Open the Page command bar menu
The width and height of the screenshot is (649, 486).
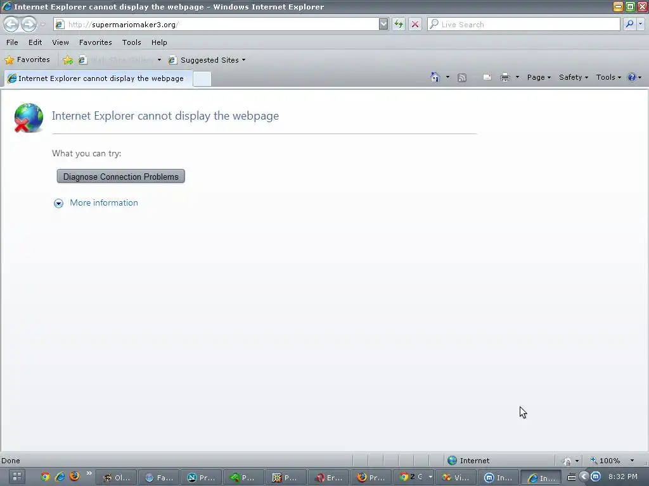pos(539,77)
